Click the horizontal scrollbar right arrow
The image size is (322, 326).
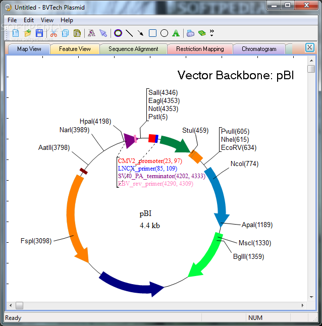pos(303,305)
